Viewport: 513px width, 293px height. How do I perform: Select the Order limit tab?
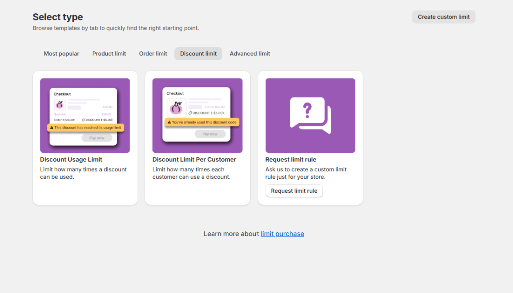(x=153, y=54)
